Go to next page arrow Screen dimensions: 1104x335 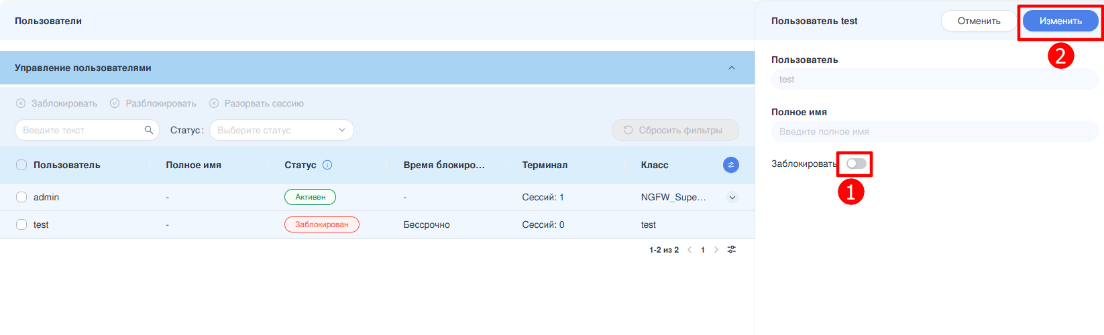[716, 250]
